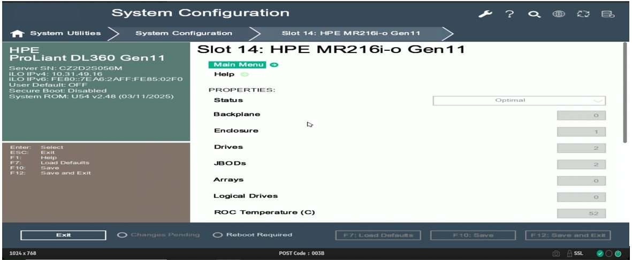
Task: Open the Status dropdown showing Optimal
Action: (x=519, y=101)
